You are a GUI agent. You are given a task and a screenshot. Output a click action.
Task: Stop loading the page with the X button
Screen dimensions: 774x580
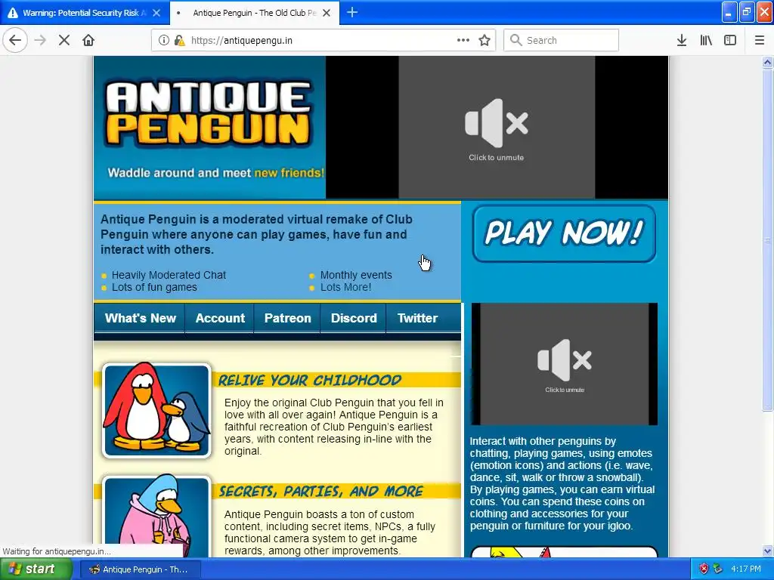(x=64, y=40)
